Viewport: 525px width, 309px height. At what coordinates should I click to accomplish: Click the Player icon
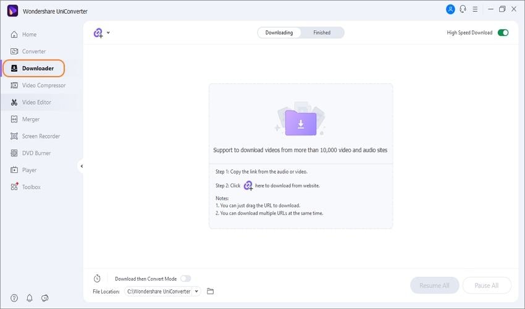tap(14, 170)
